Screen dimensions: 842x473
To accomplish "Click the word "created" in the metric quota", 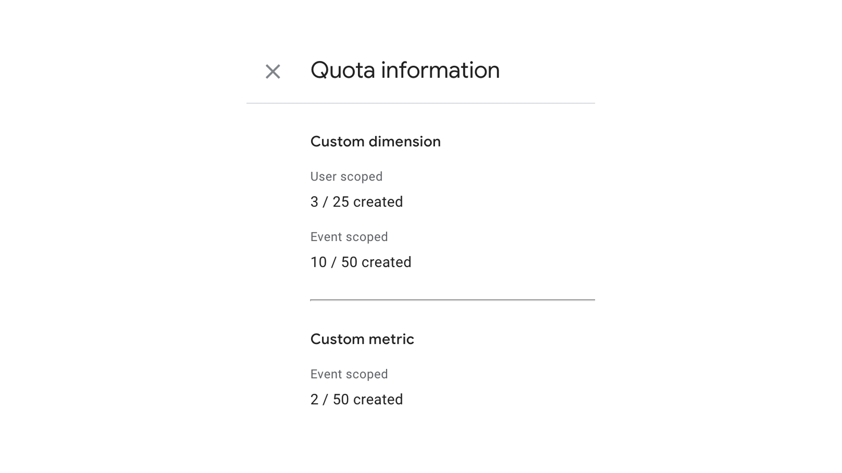I will 378,400.
